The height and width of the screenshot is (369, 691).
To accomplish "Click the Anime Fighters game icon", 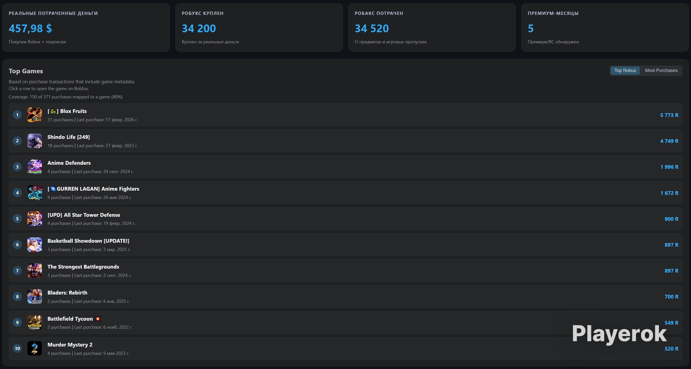I will point(35,193).
